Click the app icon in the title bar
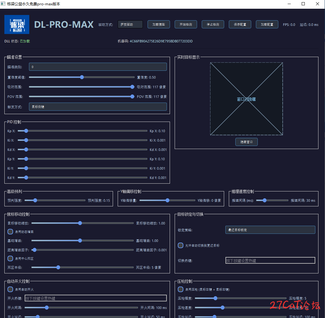This screenshot has width=325, height=318. pos(3,4)
